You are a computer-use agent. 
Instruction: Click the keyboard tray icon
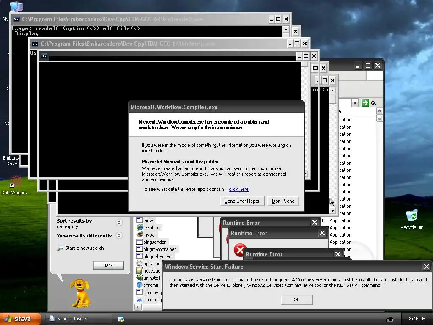coord(389,319)
